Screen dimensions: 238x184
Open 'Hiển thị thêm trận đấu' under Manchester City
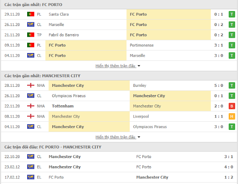click(115, 137)
